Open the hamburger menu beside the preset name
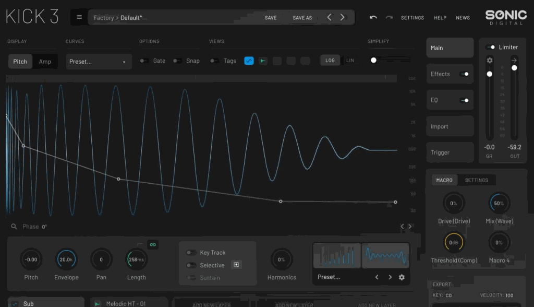Screen dimensions: 534x307 pyautogui.click(x=79, y=17)
